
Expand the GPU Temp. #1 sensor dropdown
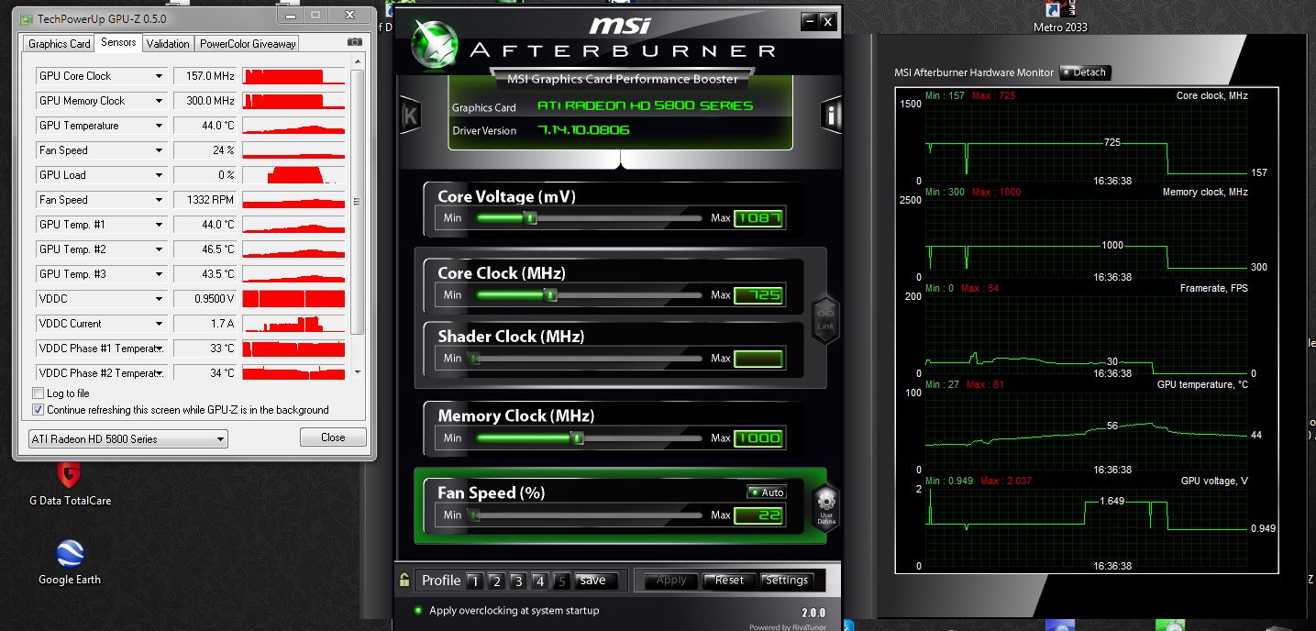click(159, 225)
